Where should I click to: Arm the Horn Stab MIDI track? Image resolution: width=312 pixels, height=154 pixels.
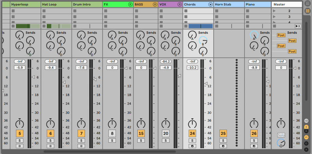tap(223, 146)
